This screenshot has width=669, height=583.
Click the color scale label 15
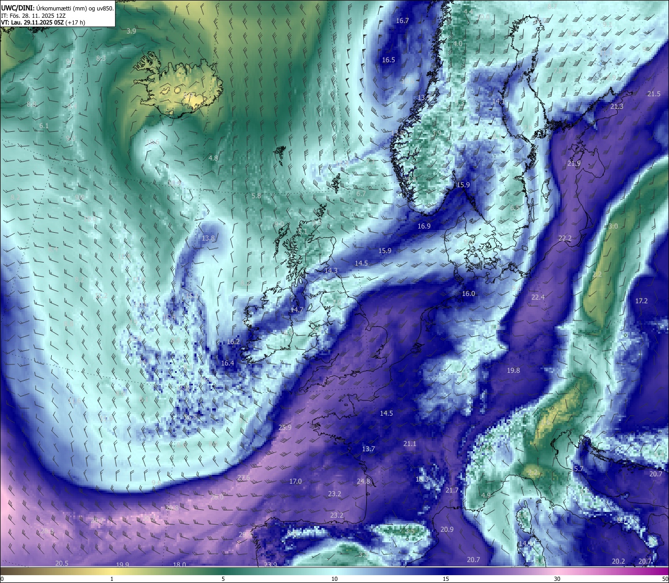tap(446, 579)
